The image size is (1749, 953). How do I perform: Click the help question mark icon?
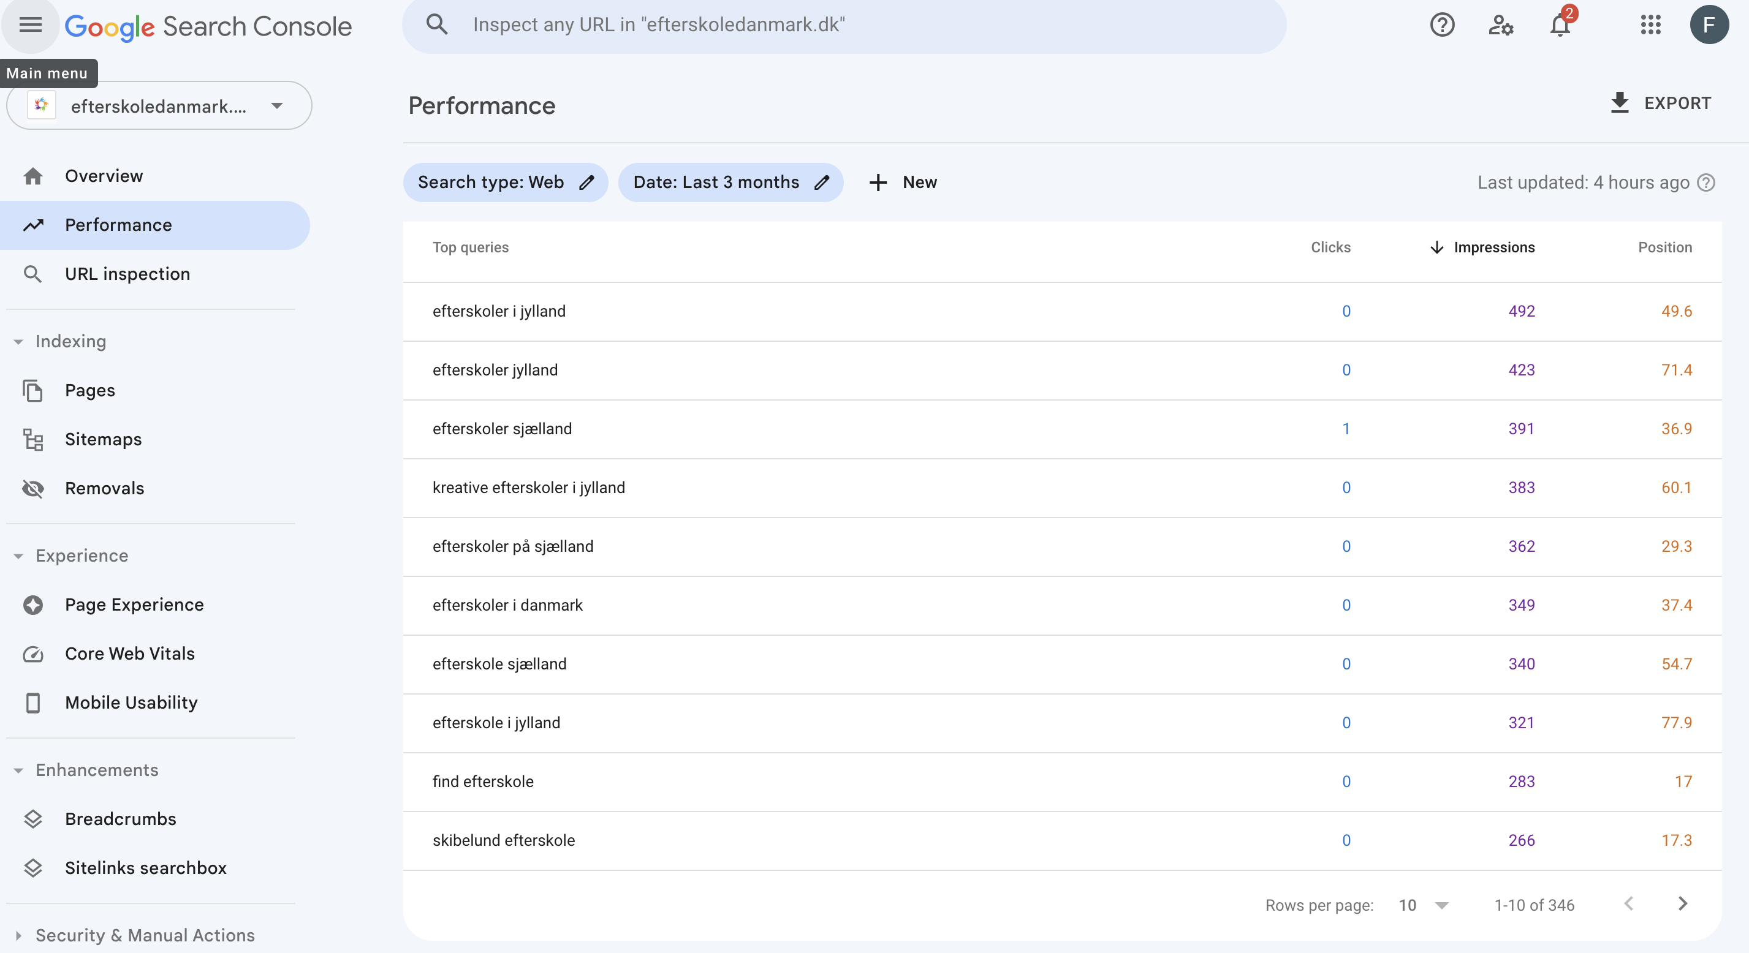pos(1441,26)
